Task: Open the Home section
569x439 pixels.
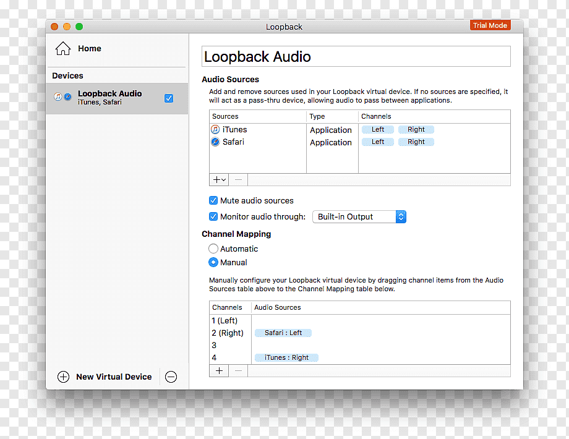Action: [x=90, y=49]
